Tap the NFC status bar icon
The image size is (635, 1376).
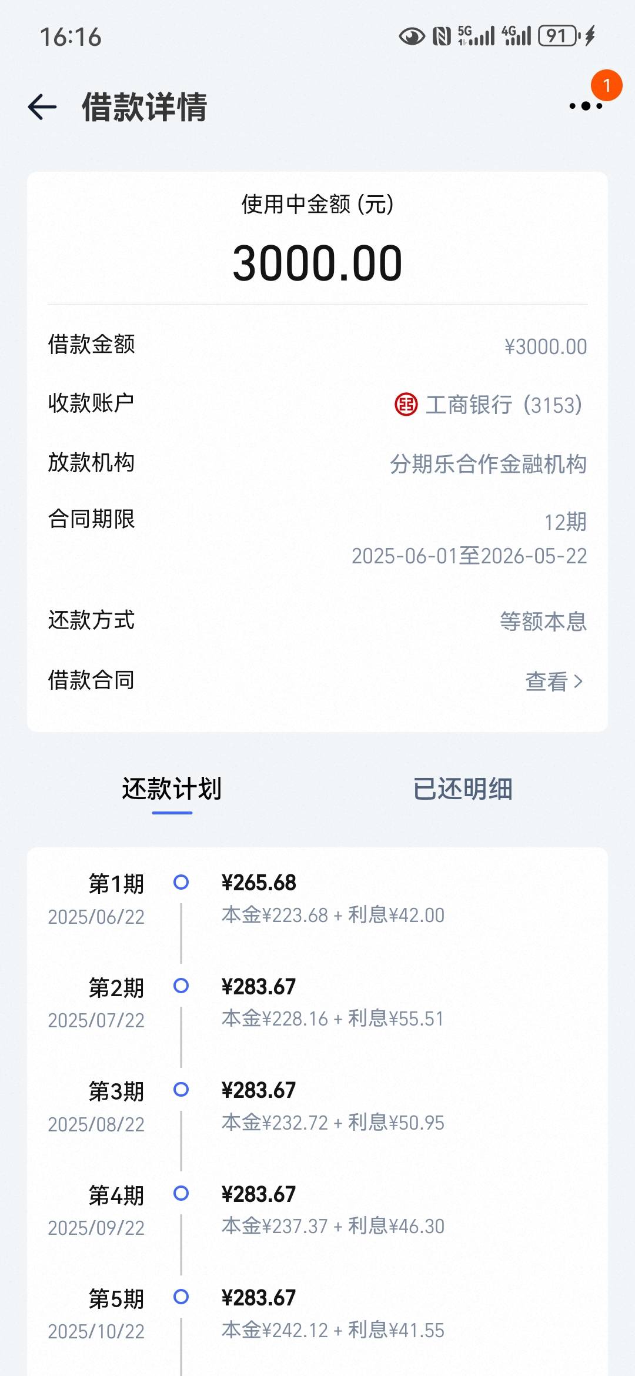pos(442,36)
